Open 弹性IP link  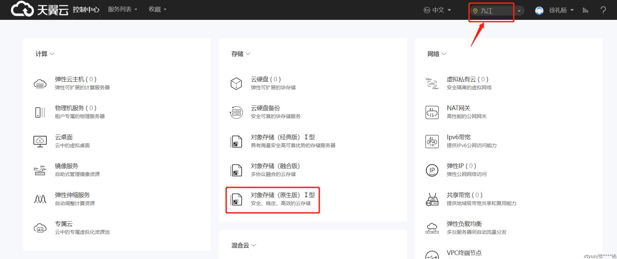pos(461,166)
